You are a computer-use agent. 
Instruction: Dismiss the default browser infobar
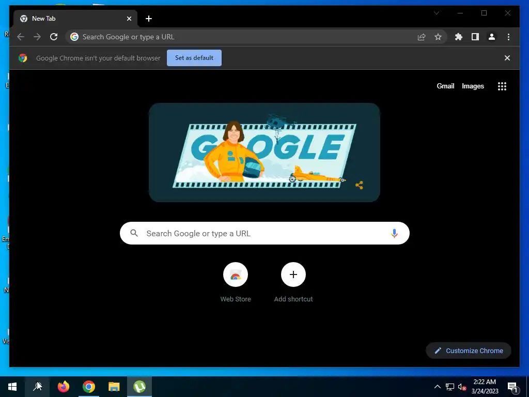[507, 58]
